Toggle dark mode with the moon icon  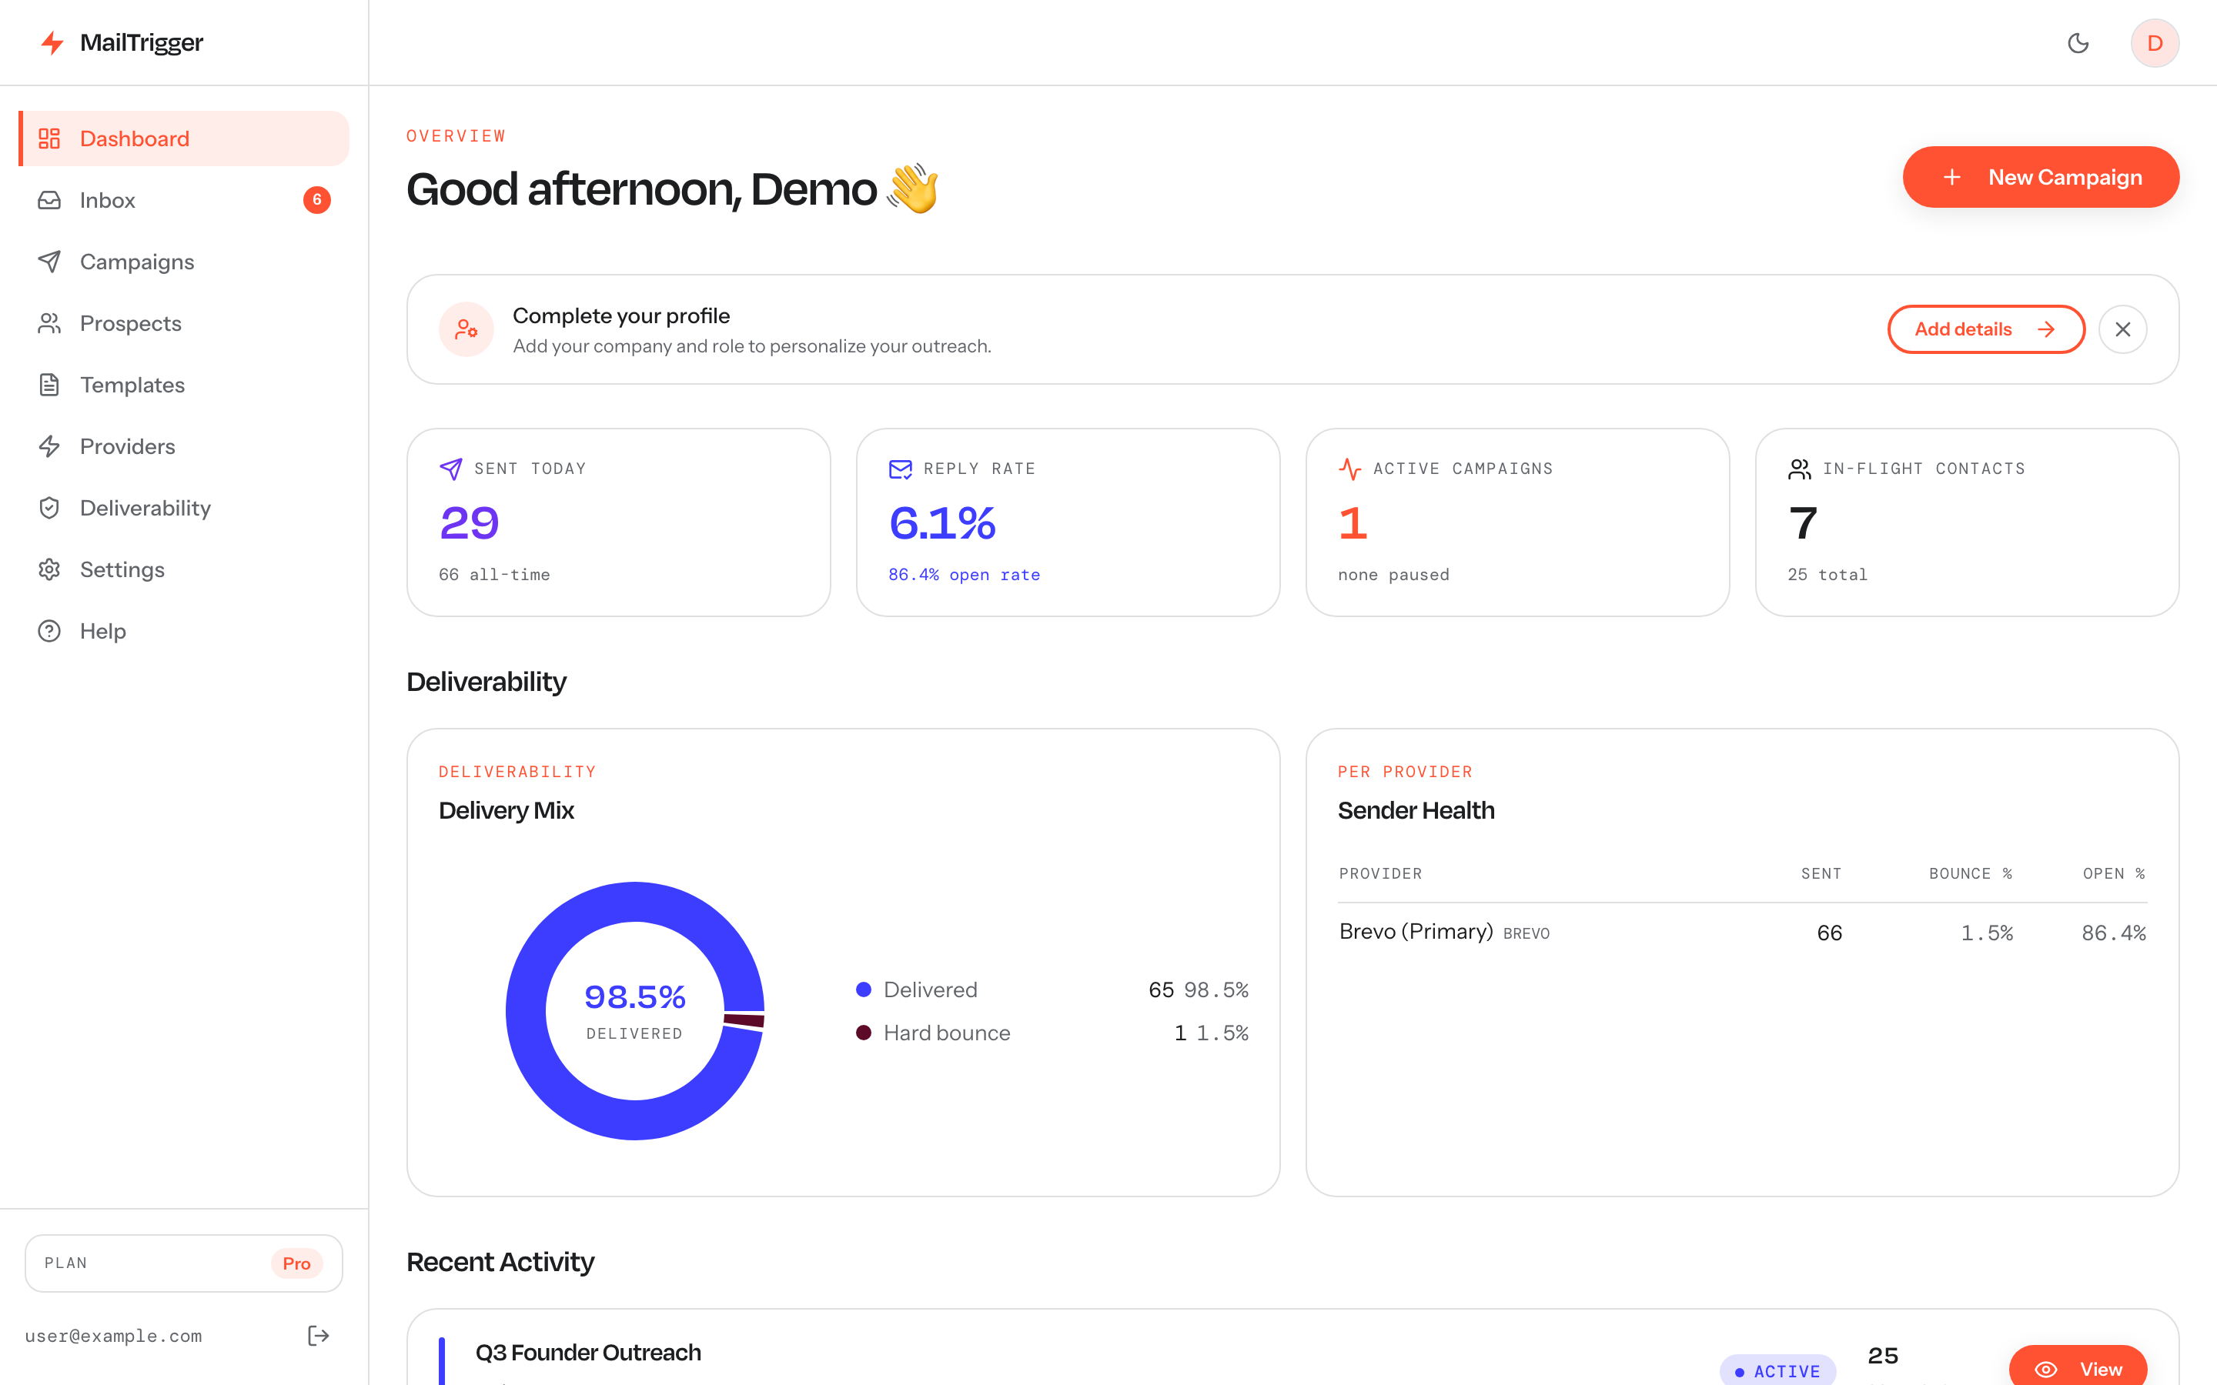pos(2078,43)
